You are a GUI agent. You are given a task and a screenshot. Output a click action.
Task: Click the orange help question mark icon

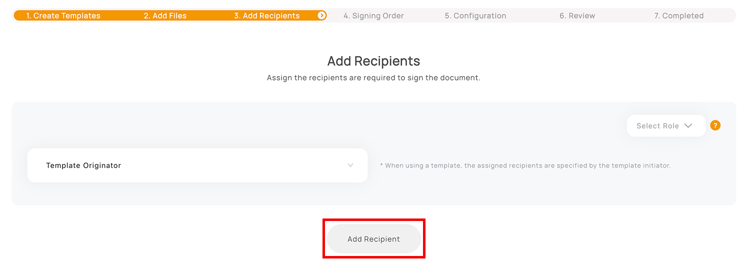tap(715, 125)
